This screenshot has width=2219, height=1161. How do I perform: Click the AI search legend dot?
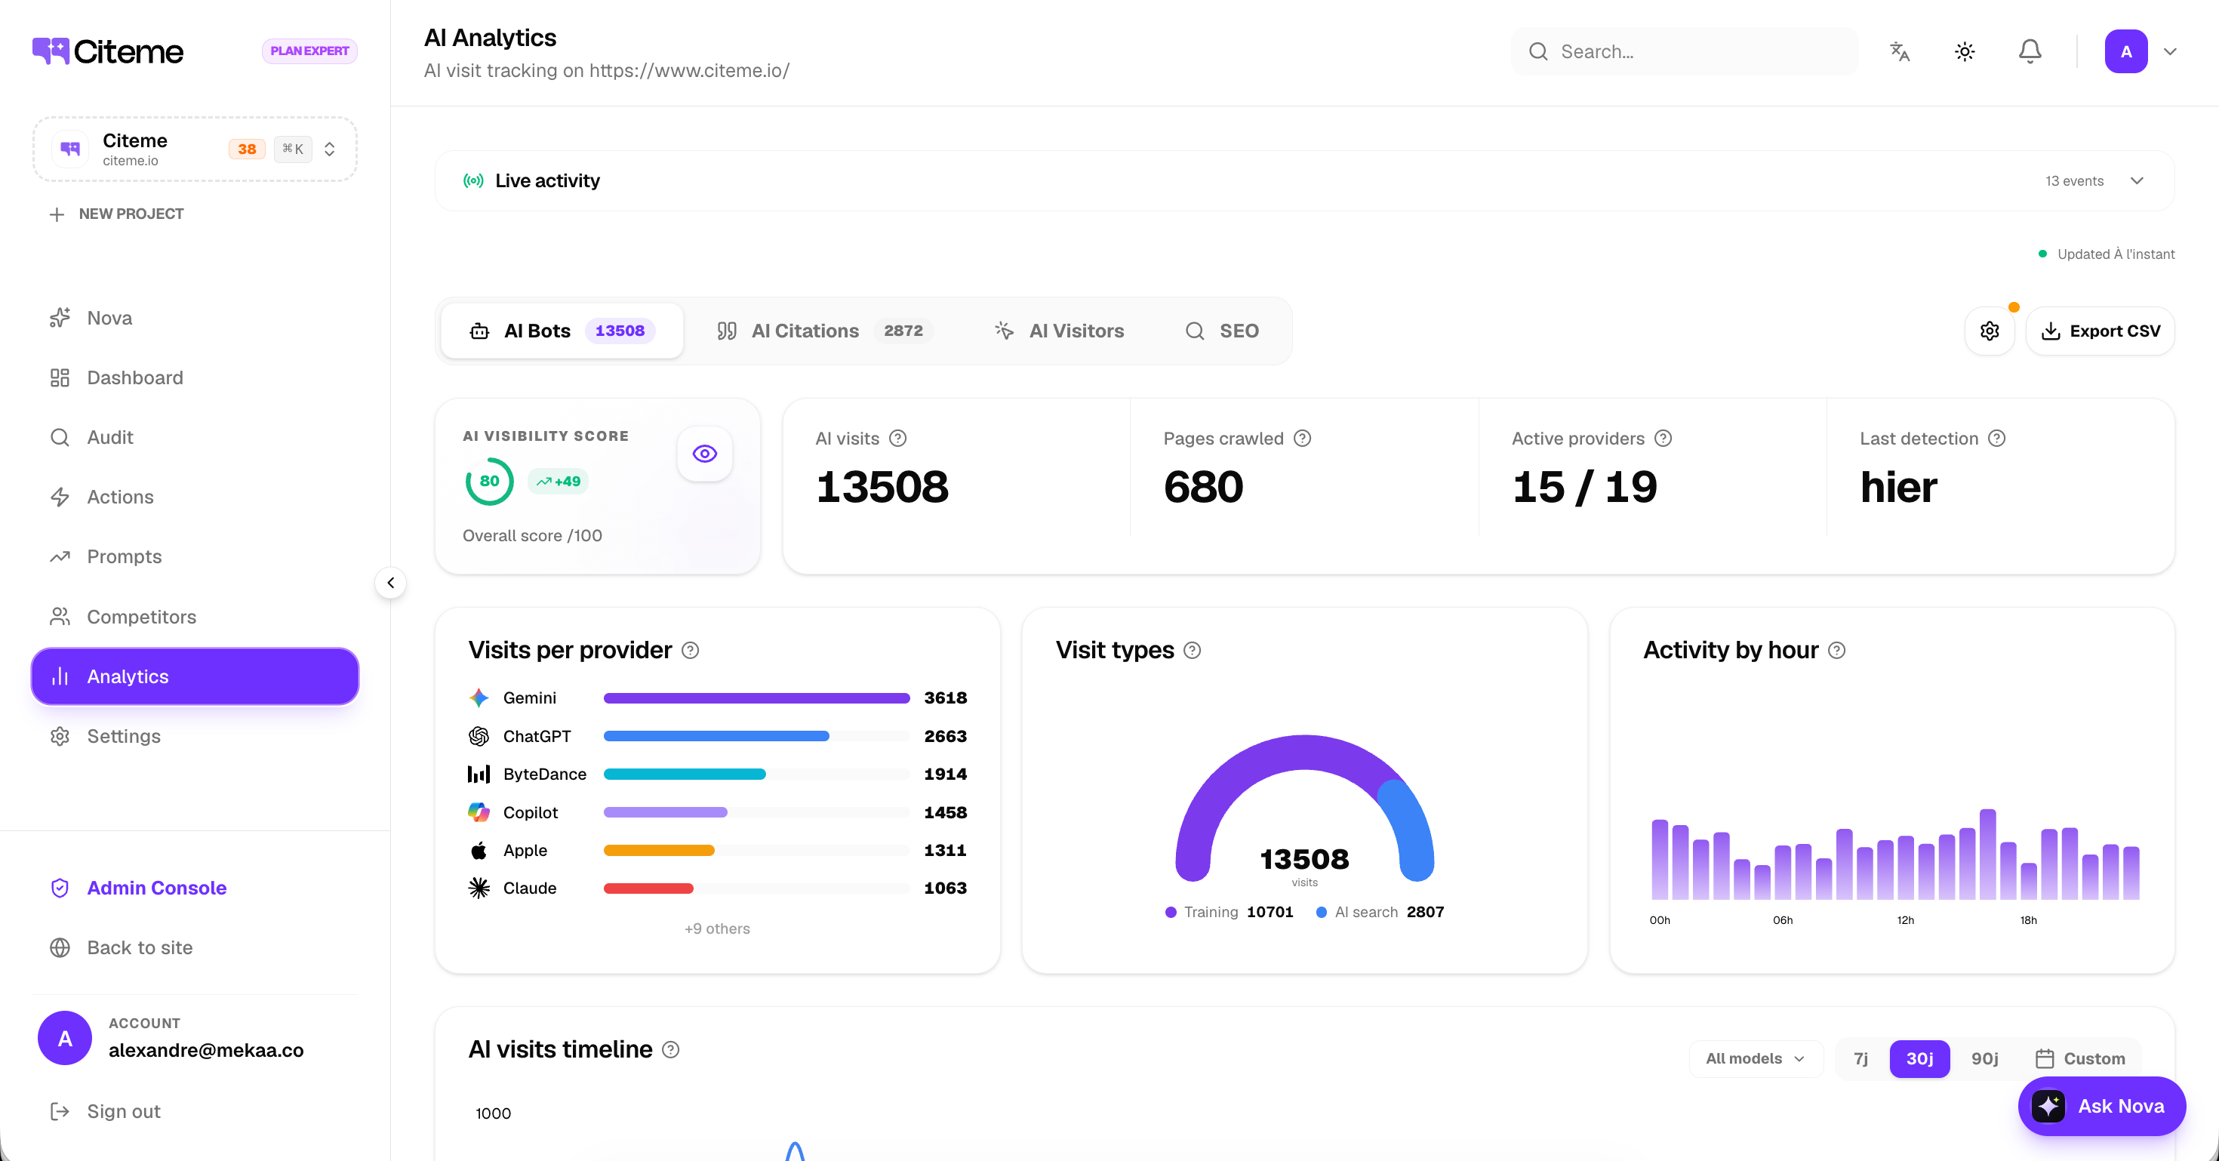(x=1322, y=912)
